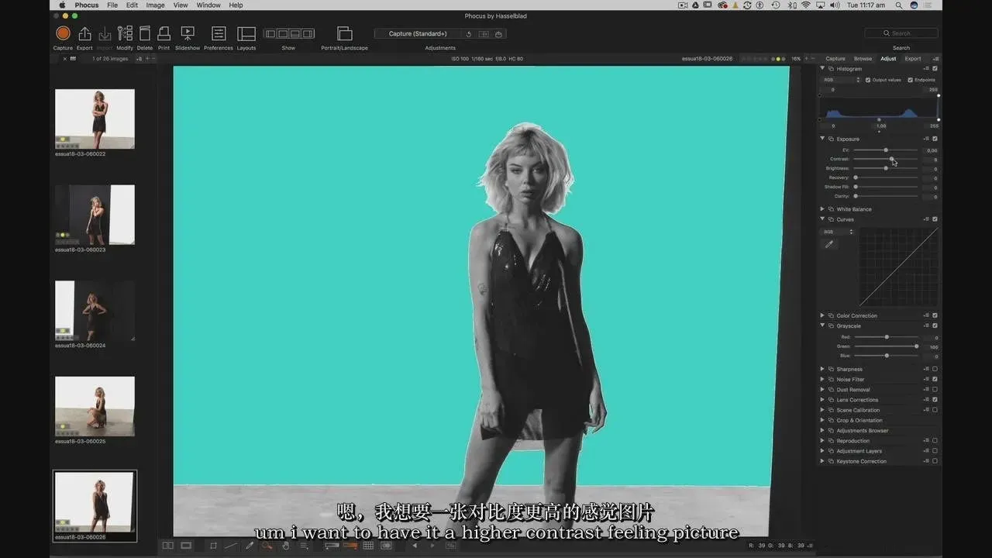Open Preferences from the toolbar
The height and width of the screenshot is (558, 992).
[x=219, y=33]
